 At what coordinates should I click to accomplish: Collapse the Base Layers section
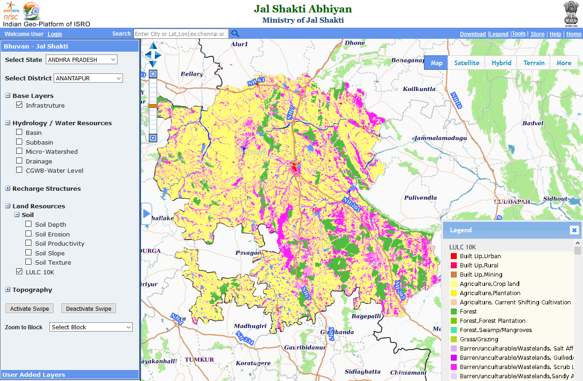click(8, 96)
